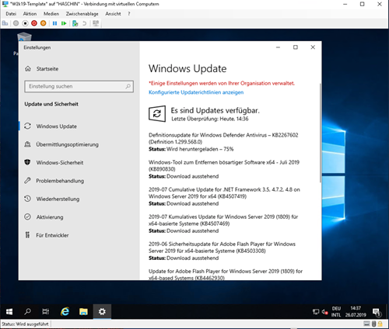
Task: Reset the VM using the green play icon
Action: (64, 23)
